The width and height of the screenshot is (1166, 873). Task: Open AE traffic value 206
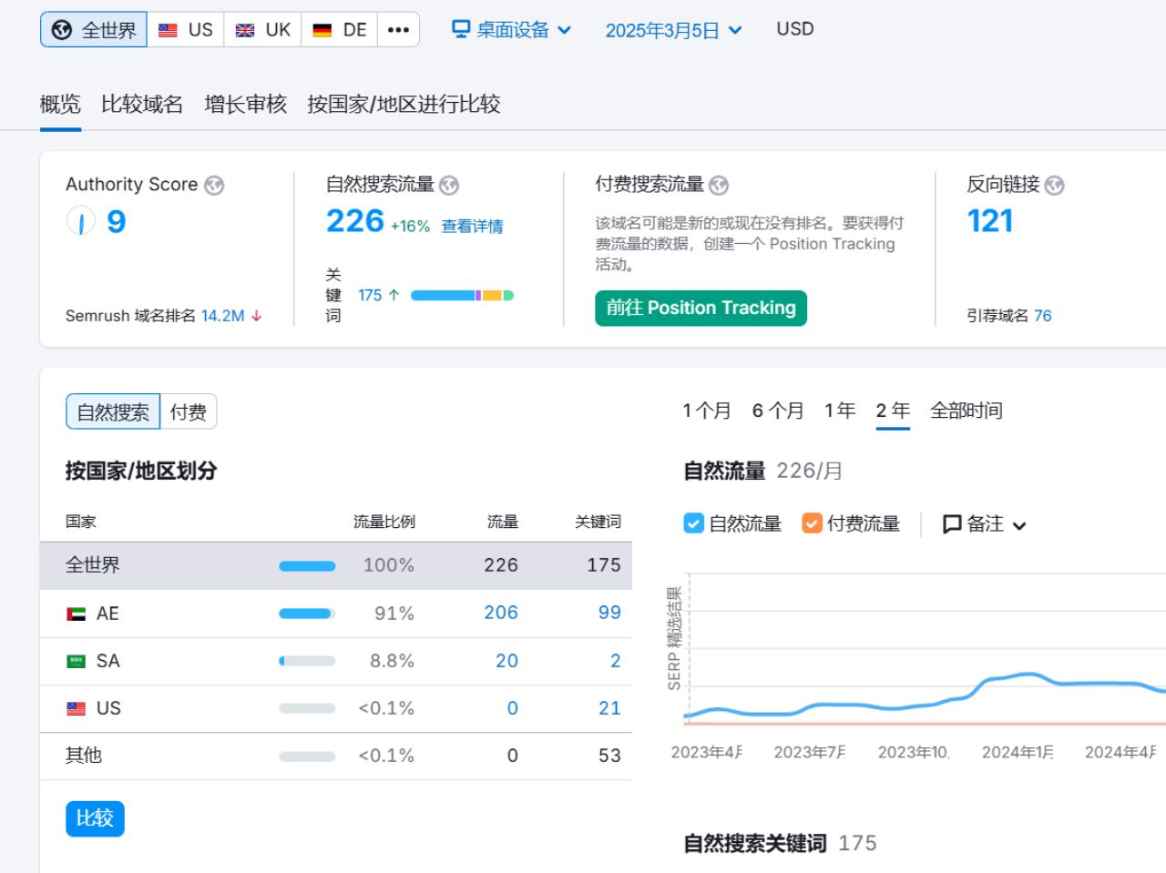tap(501, 613)
